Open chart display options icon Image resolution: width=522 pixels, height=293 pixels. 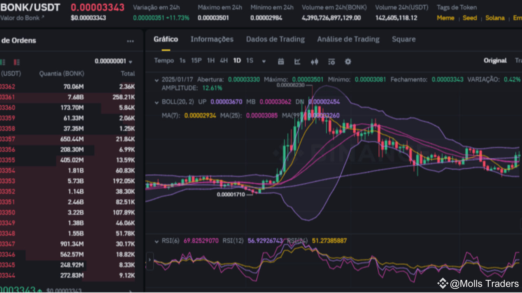[x=331, y=61]
